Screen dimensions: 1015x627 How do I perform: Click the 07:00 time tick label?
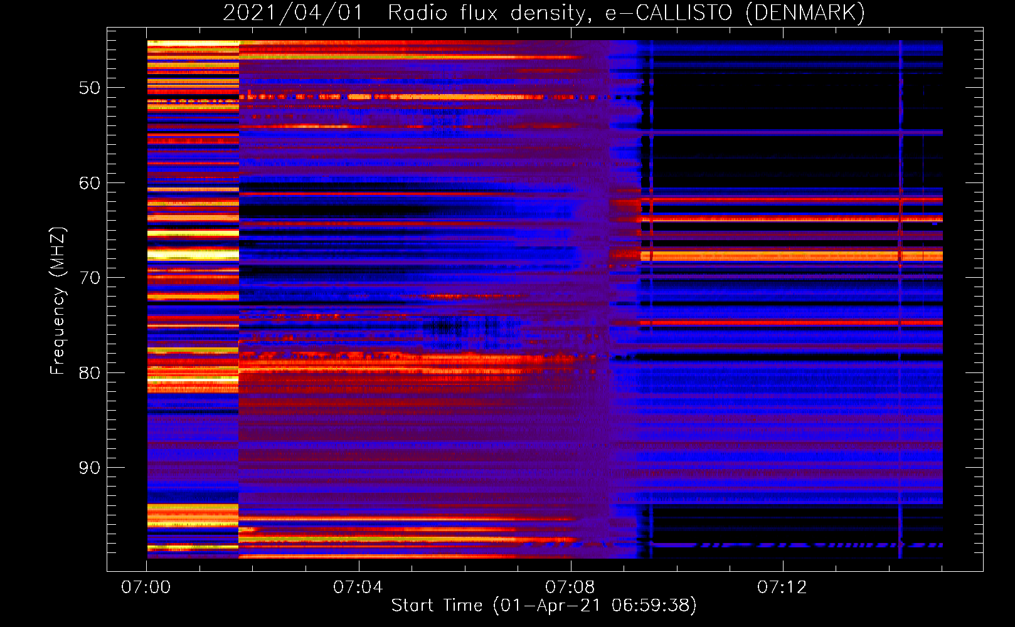click(x=146, y=587)
